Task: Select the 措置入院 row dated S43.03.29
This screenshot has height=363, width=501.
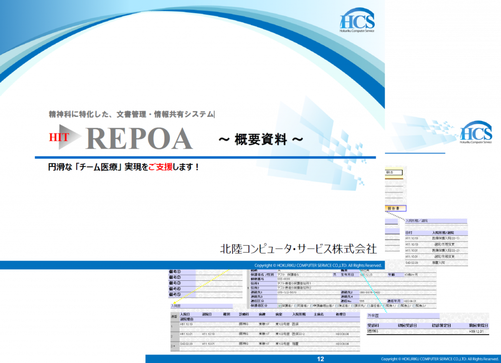Action: tap(435, 262)
